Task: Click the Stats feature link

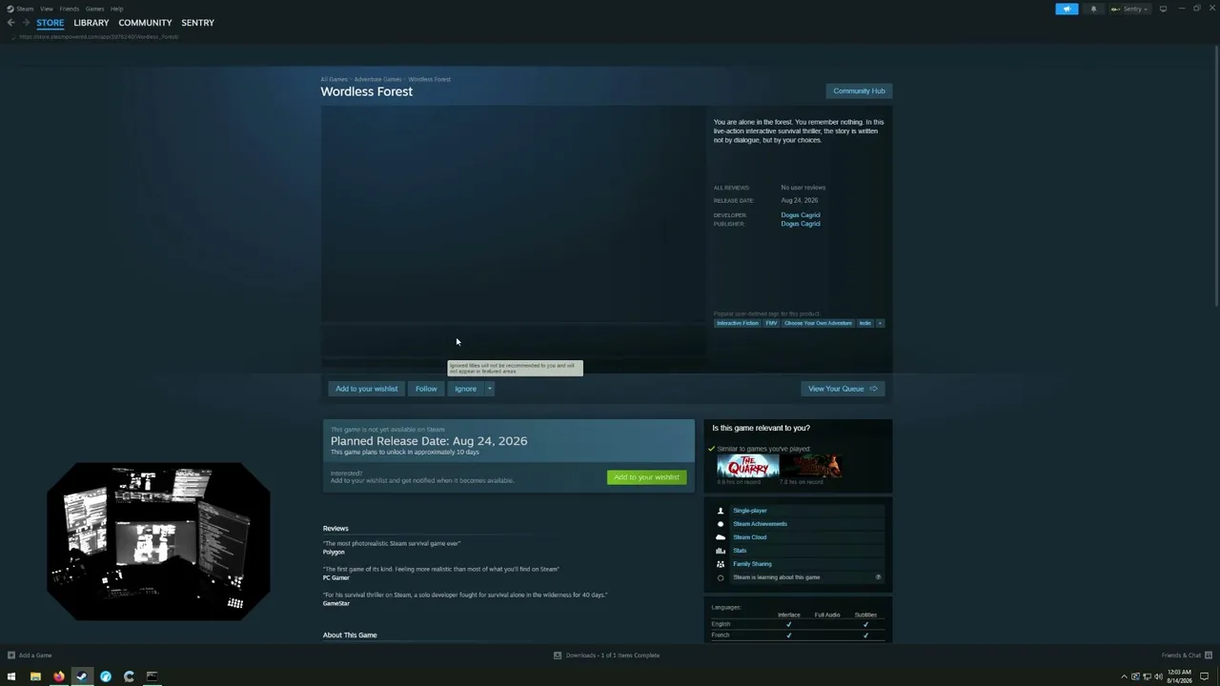Action: tap(740, 551)
